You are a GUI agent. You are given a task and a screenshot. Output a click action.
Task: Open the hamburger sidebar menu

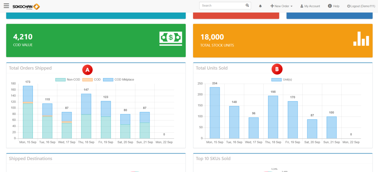6,6
